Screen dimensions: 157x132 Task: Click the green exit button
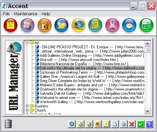[146, 25]
